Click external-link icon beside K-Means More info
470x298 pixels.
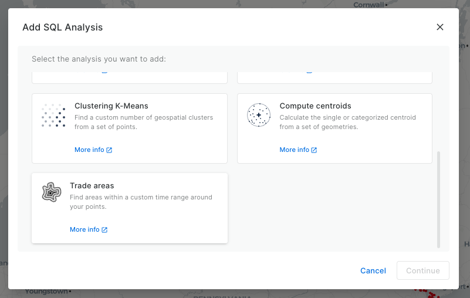pos(109,150)
